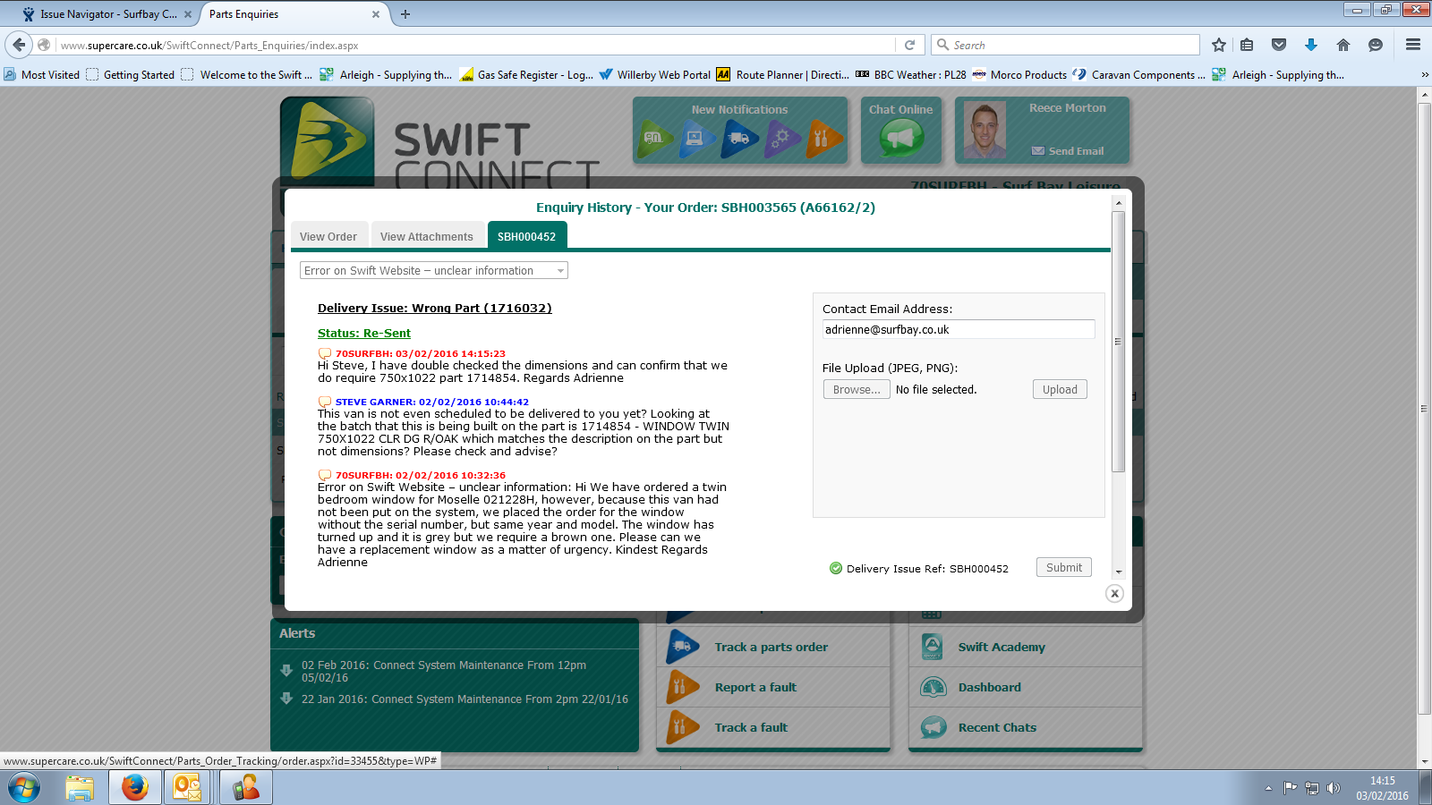Screen dimensions: 1432x805
Task: Click the Dashboard gauge icon
Action: 933,687
